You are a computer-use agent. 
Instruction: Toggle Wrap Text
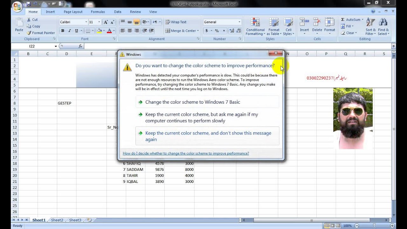point(176,22)
